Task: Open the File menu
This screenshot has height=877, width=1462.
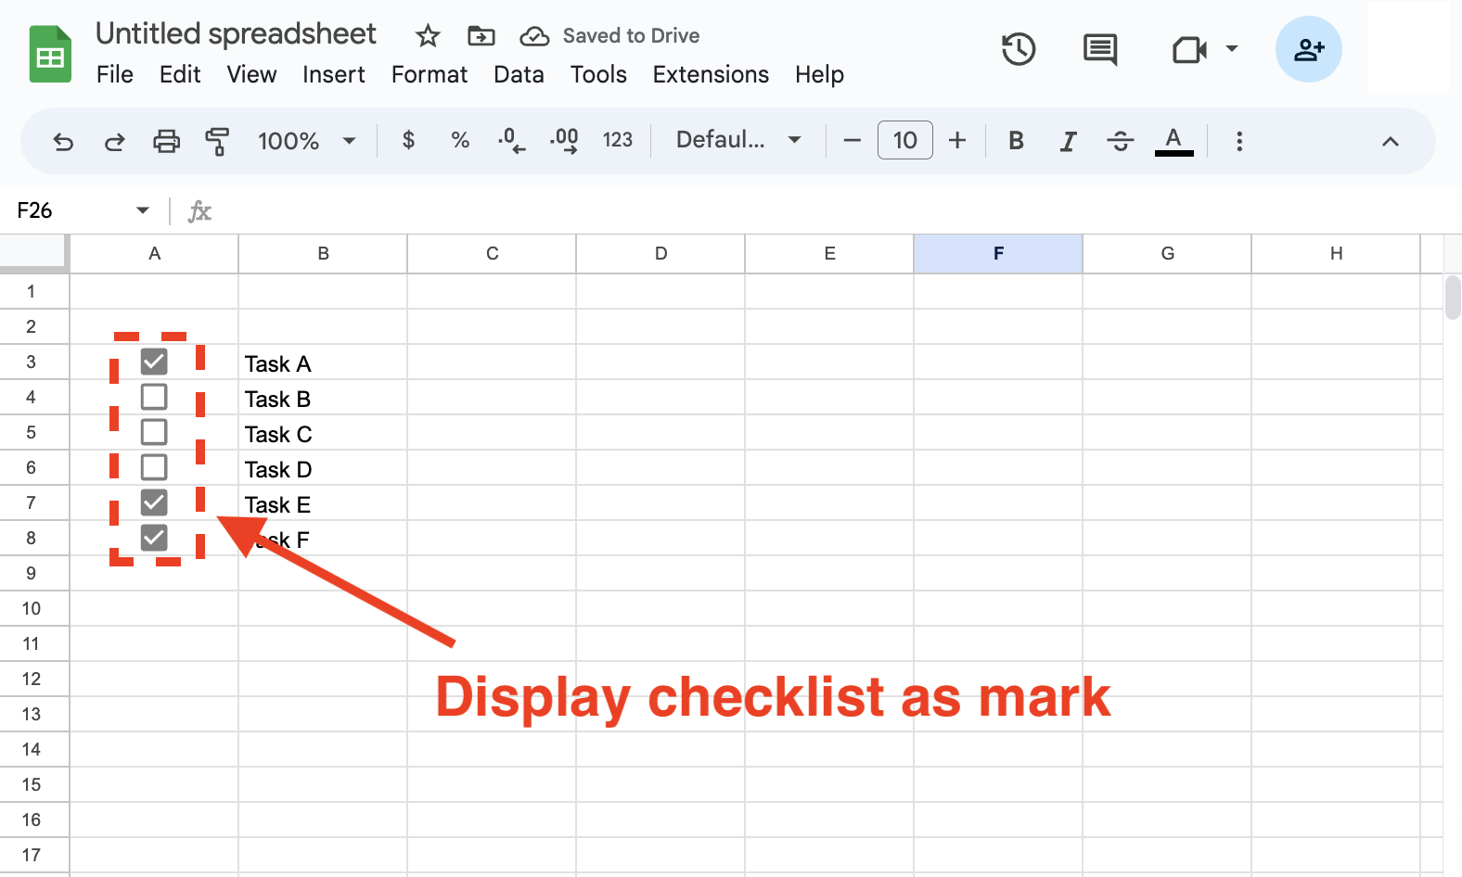Action: [115, 74]
